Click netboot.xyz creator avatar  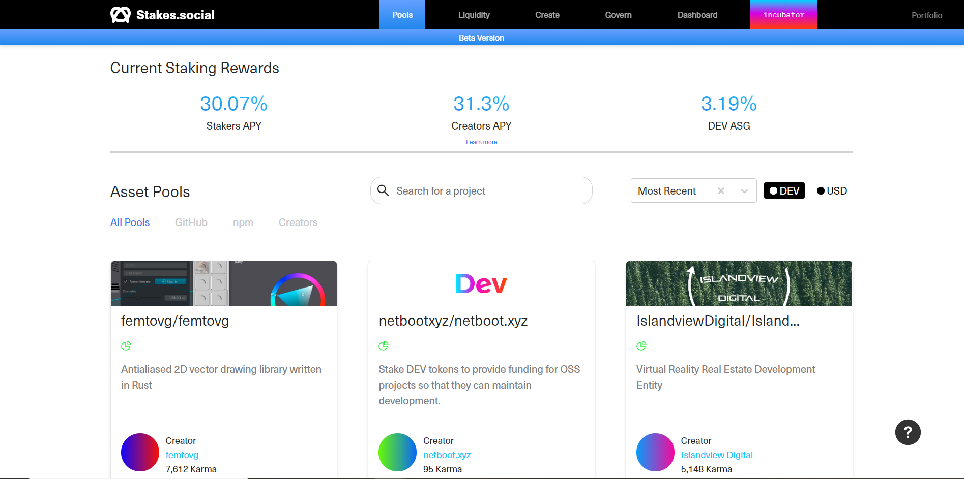(398, 452)
